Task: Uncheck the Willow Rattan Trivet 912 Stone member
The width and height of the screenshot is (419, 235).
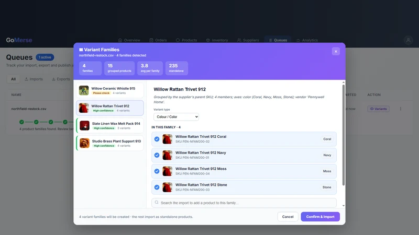Action: pyautogui.click(x=157, y=187)
